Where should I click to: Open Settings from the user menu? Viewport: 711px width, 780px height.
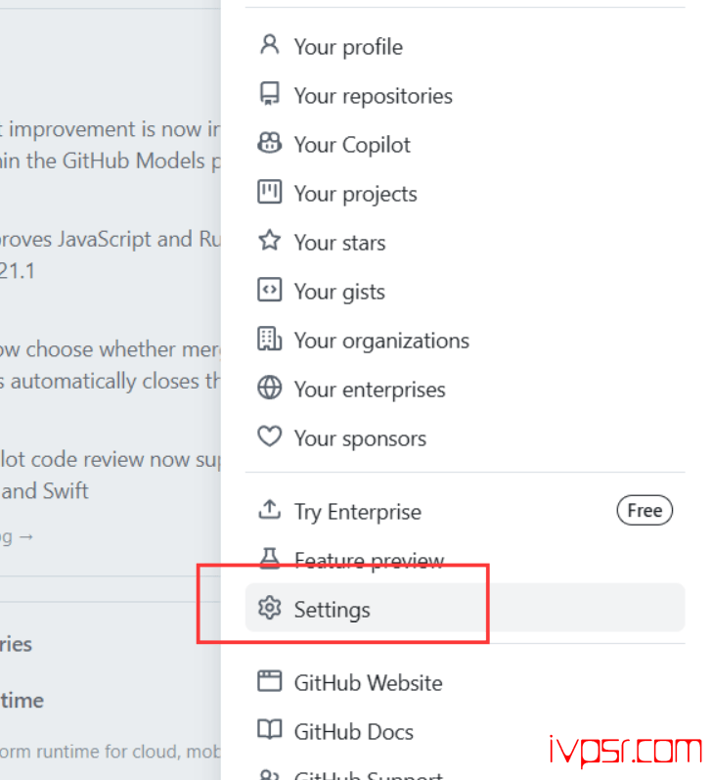click(333, 610)
